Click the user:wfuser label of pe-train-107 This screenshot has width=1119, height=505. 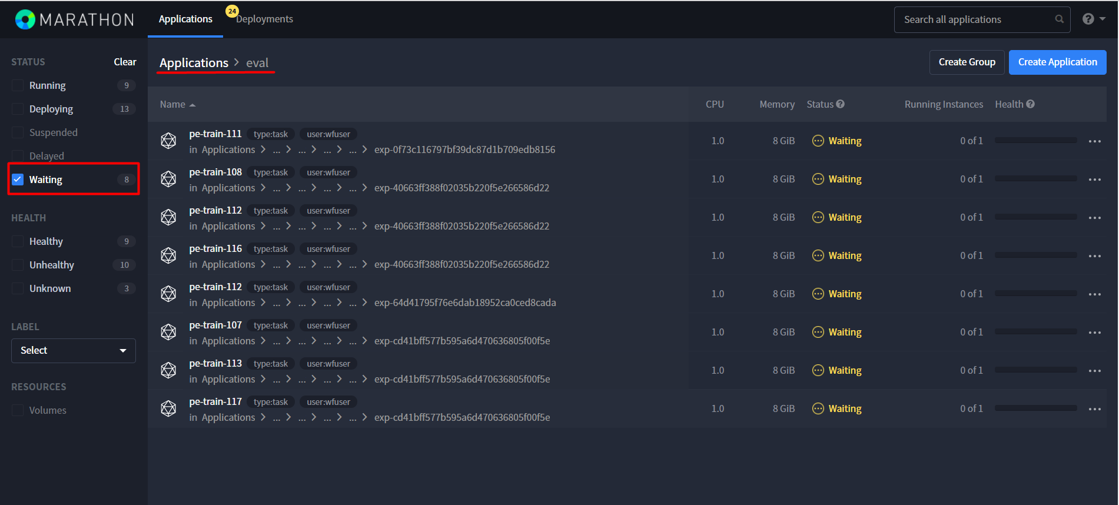[328, 325]
